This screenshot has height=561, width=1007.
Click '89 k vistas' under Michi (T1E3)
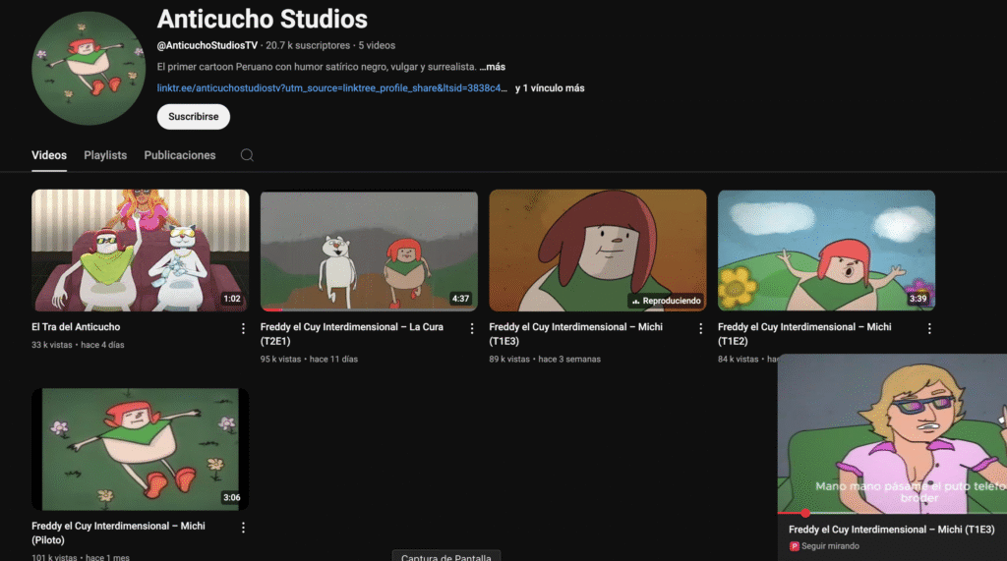tap(509, 359)
